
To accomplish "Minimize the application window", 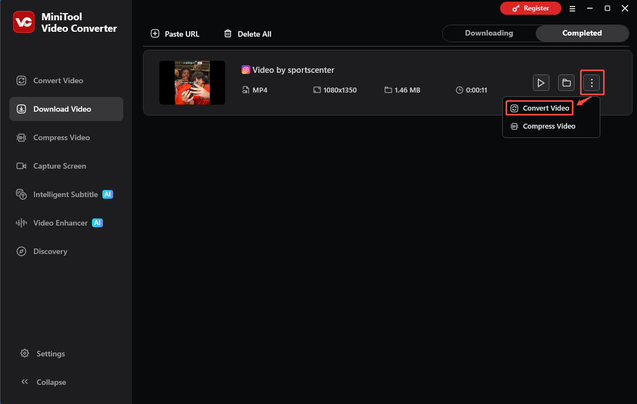I will 590,8.
